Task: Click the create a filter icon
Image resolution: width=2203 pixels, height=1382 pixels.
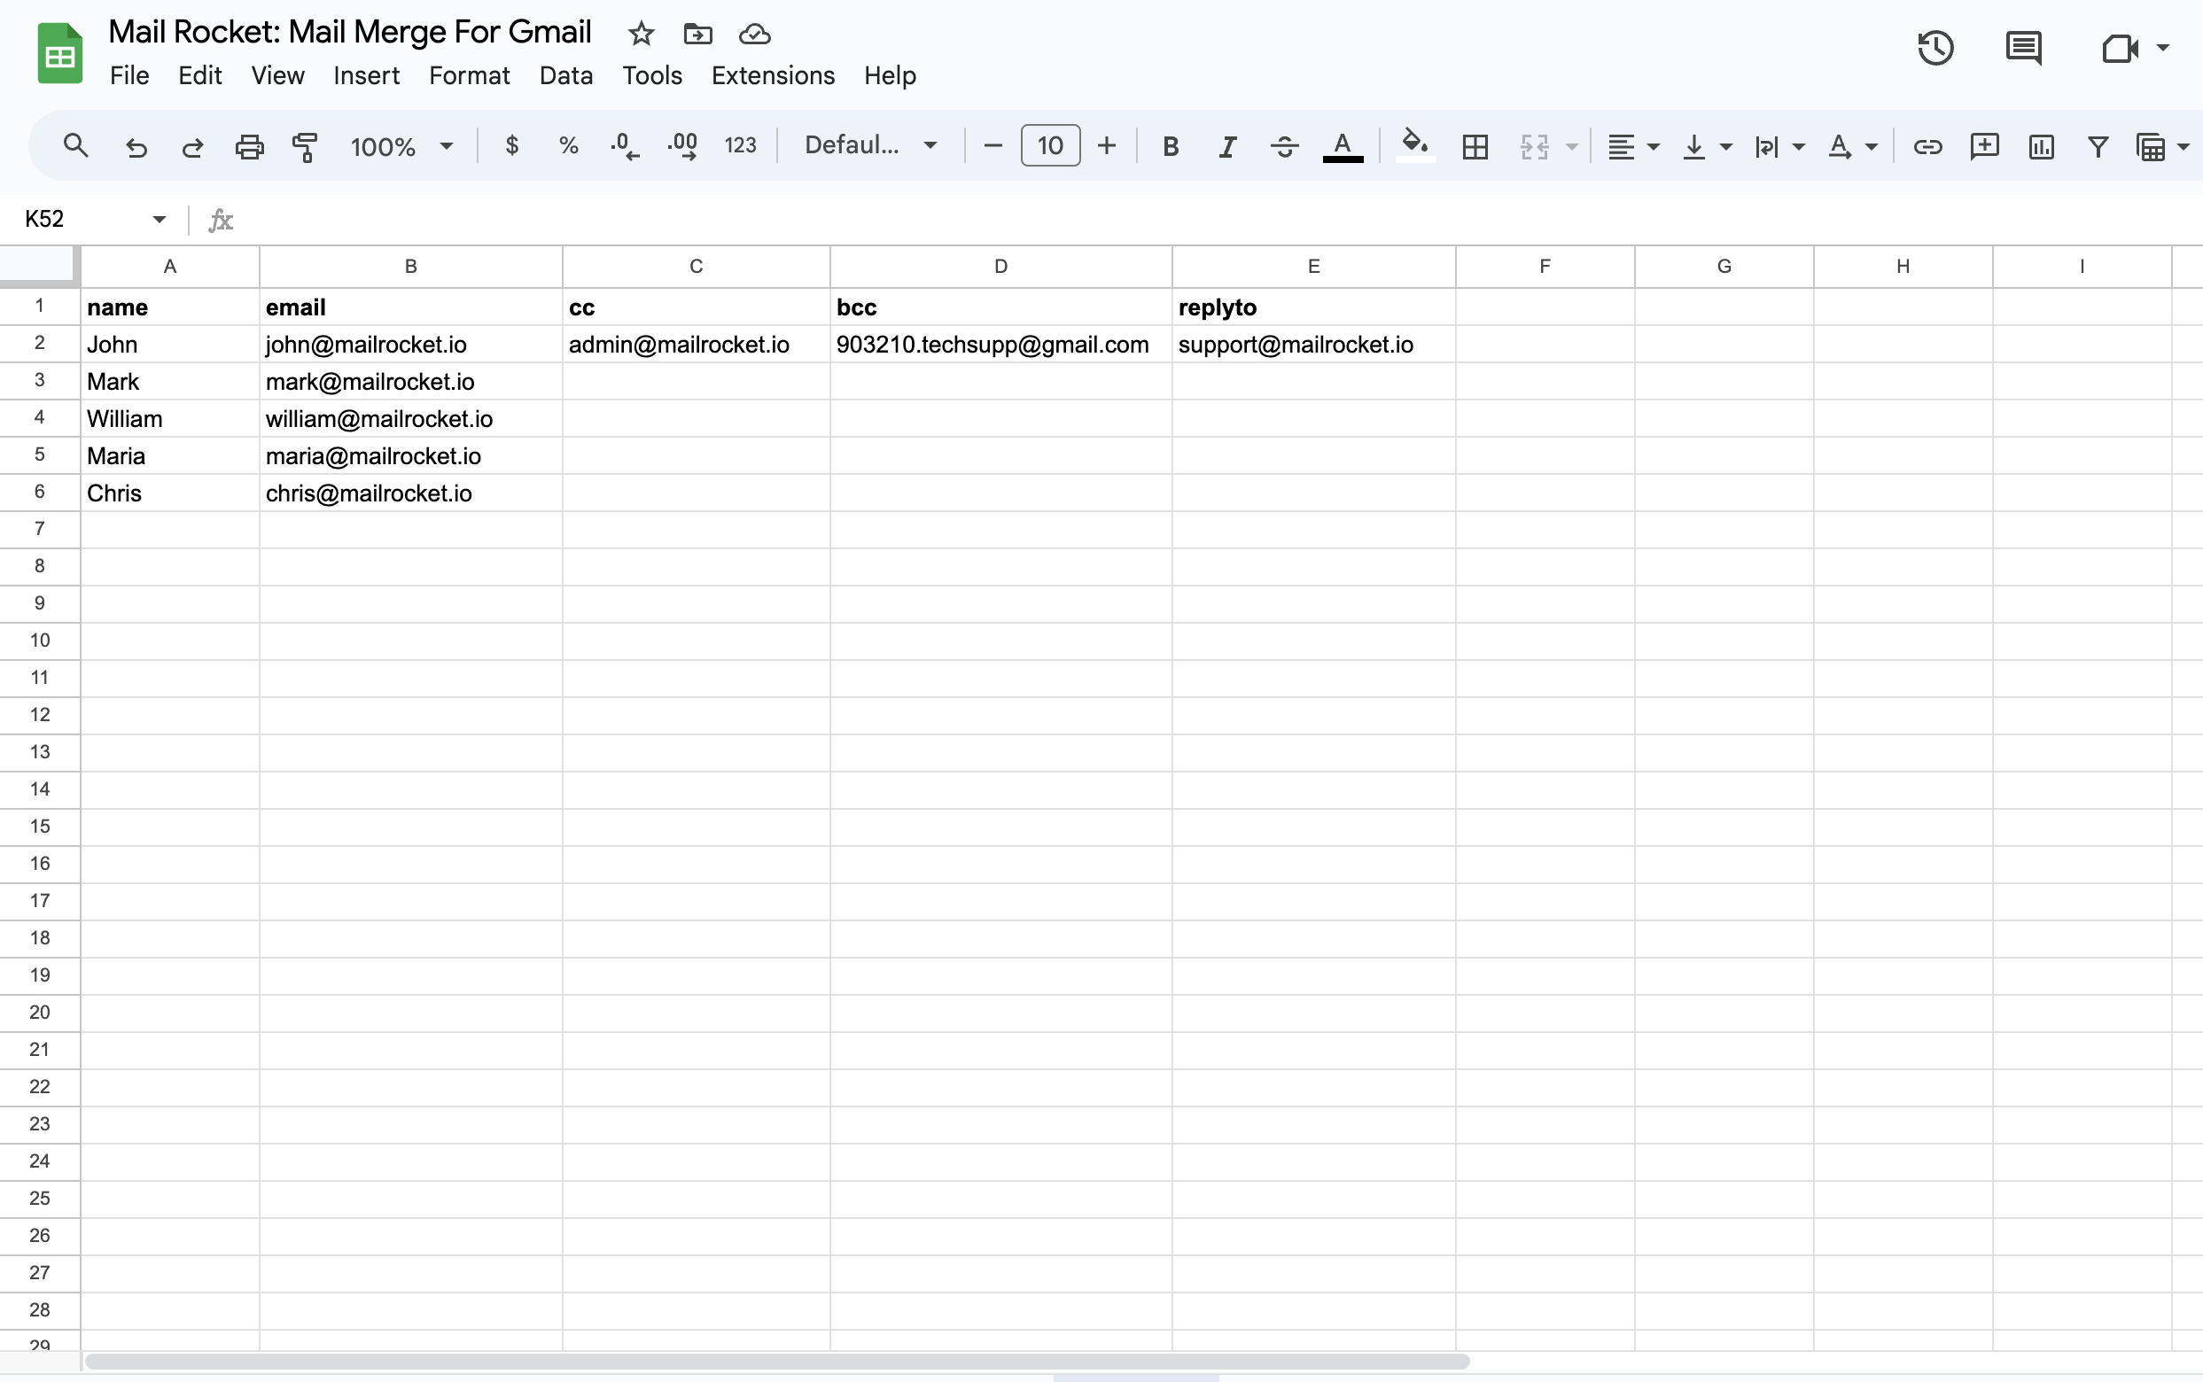Action: click(2097, 146)
